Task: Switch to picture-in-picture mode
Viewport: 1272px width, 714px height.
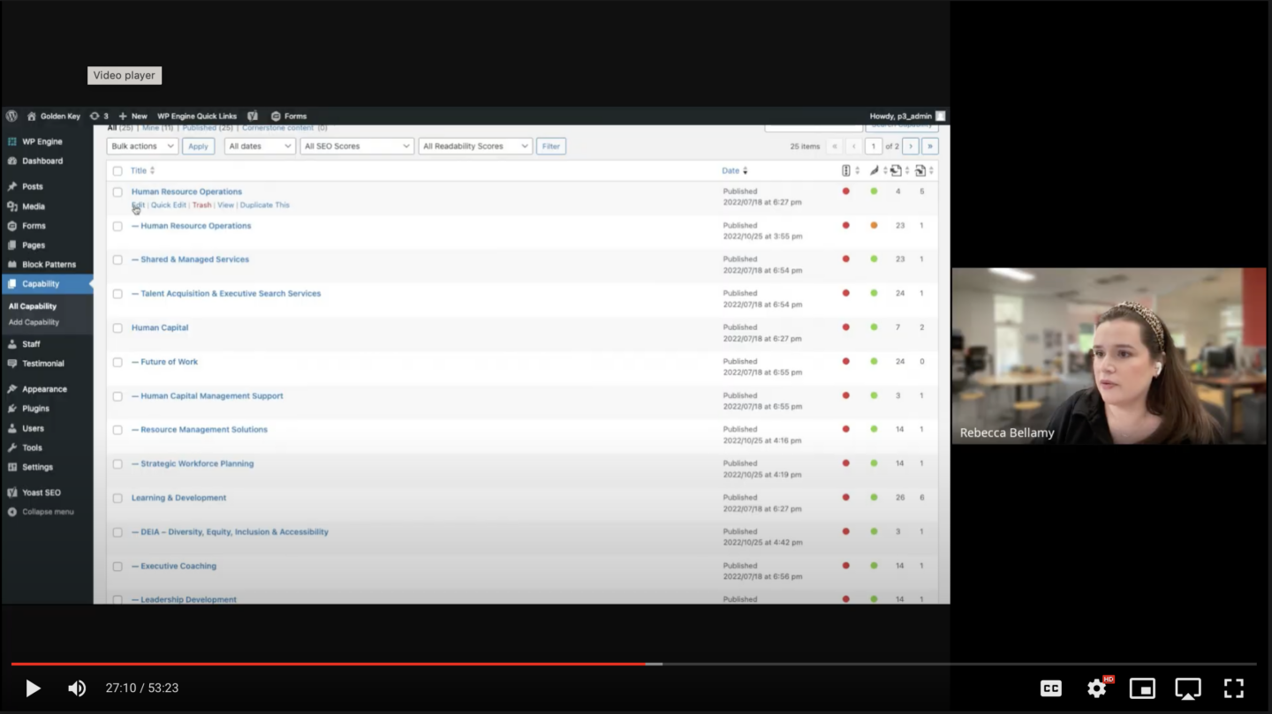Action: pos(1142,688)
